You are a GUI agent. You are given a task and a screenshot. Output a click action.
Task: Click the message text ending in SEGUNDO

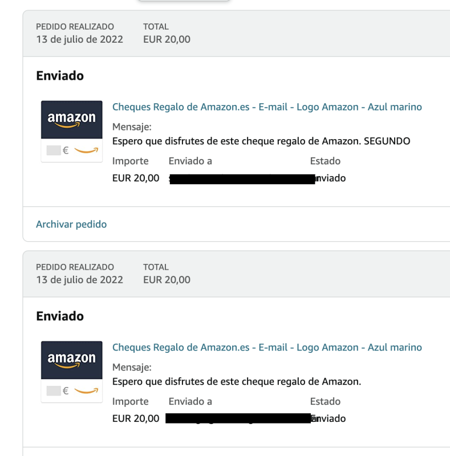[261, 141]
